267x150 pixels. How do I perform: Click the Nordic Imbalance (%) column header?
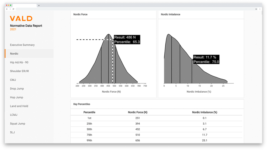205,112
